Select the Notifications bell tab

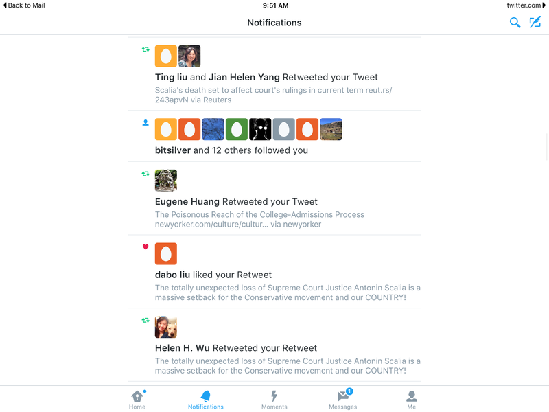tap(205, 400)
